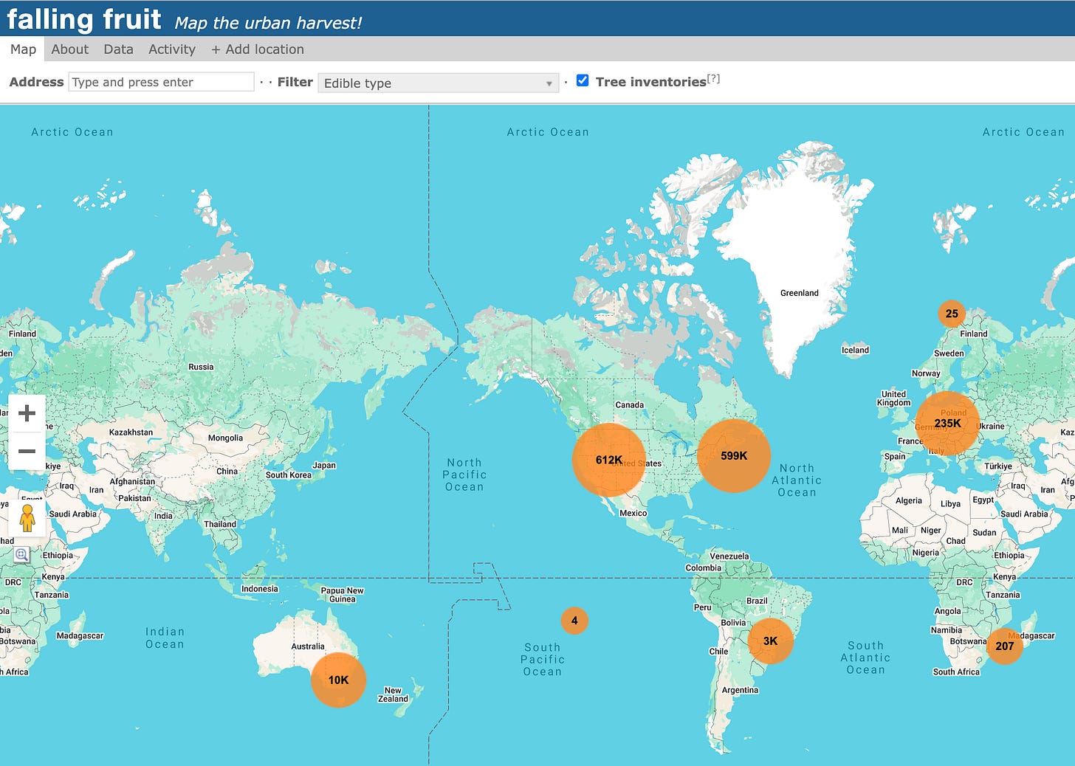Viewport: 1075px width, 766px height.
Task: Click the Indonesia label on the map
Action: (x=259, y=589)
